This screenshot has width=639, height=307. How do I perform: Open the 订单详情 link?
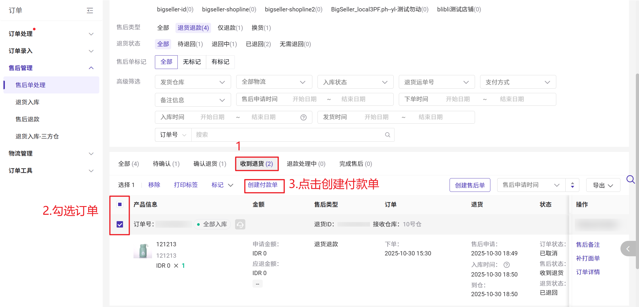[x=588, y=272]
